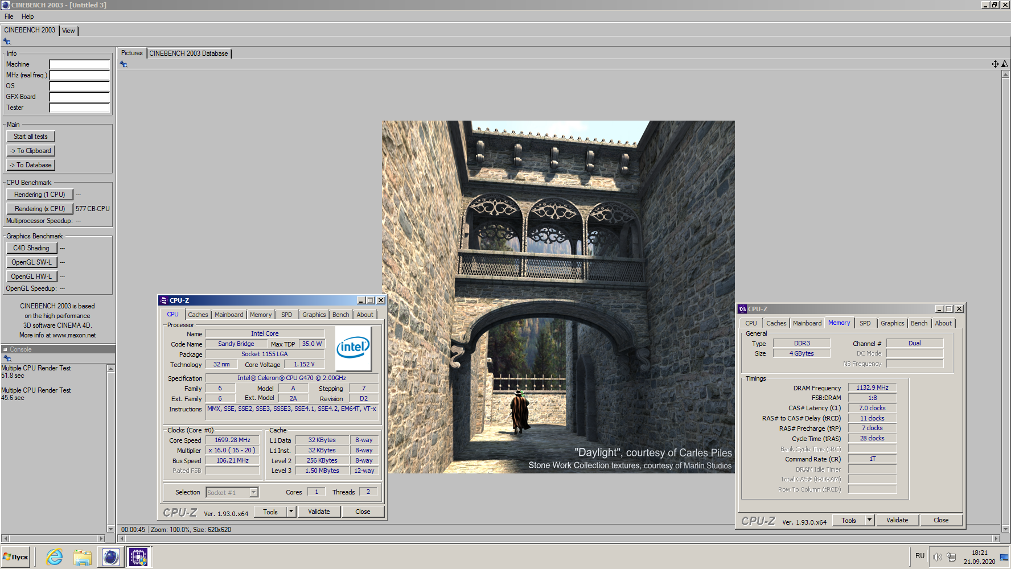Click the pin icon under the Pictures tab
1011x569 pixels.
click(x=124, y=64)
